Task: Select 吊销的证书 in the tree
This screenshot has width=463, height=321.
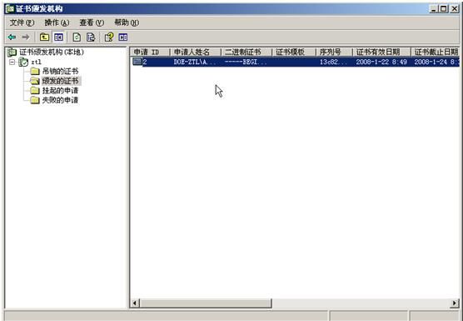Action: [61, 71]
